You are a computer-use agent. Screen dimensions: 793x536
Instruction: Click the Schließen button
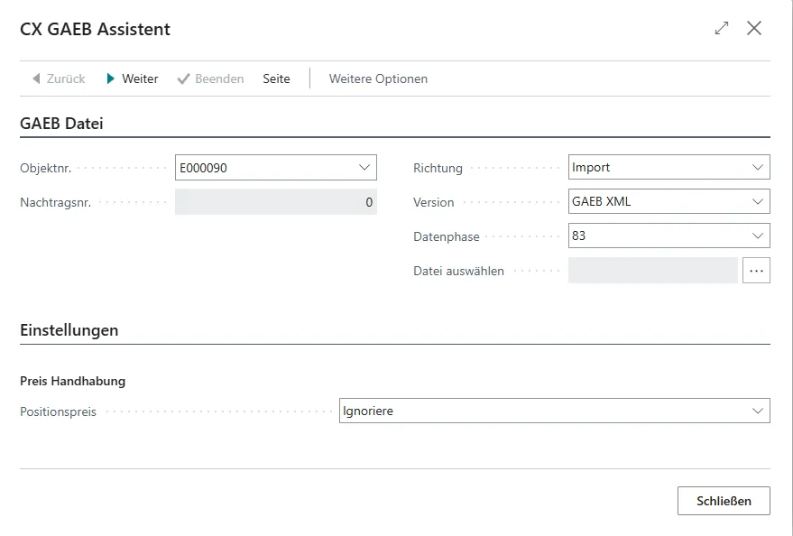click(x=722, y=501)
